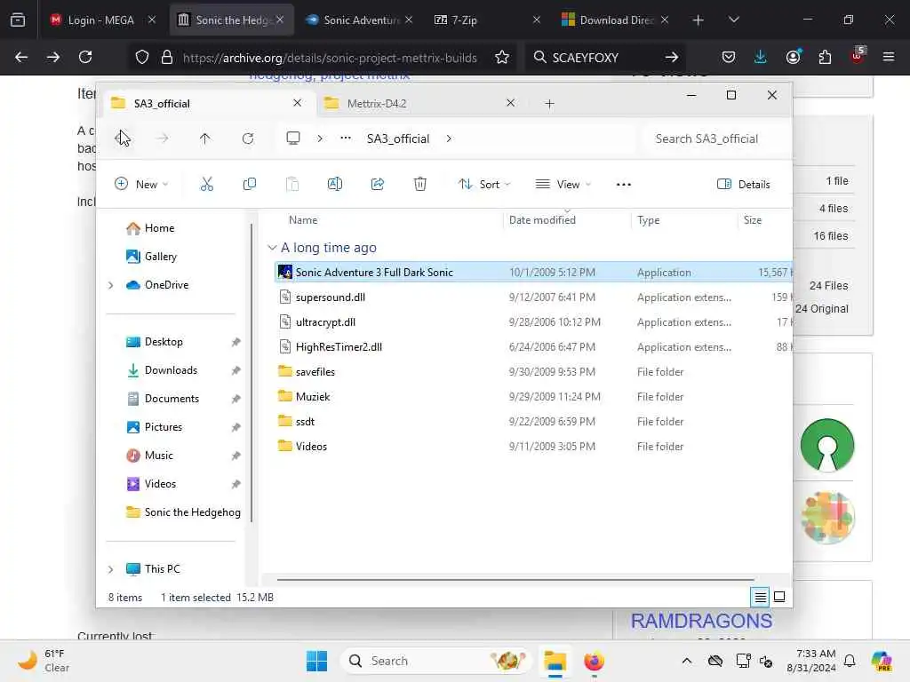Select Sonic Adventure 3 Full Dark Sonic
This screenshot has width=910, height=682.
533,272
